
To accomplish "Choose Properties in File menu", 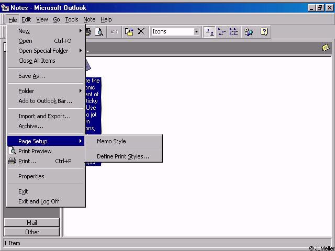I will point(46,176).
